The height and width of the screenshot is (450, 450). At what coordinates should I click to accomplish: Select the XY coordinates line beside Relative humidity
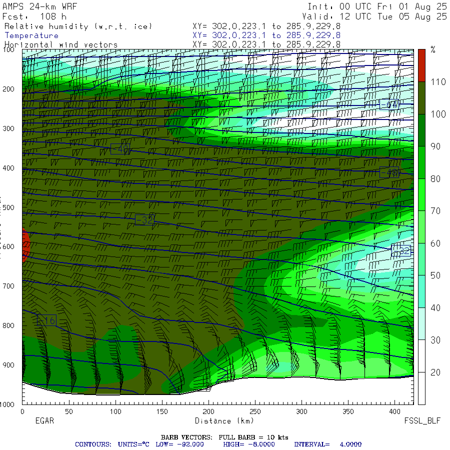(266, 26)
